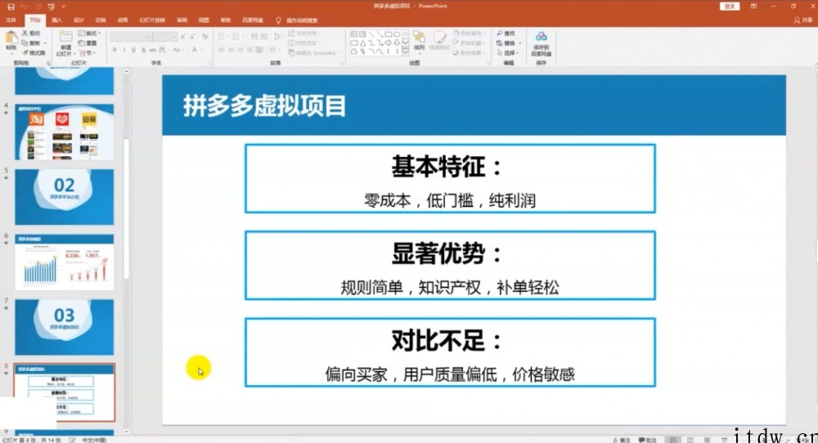
Task: Open the 文件 (File) menu
Action: tap(11, 20)
